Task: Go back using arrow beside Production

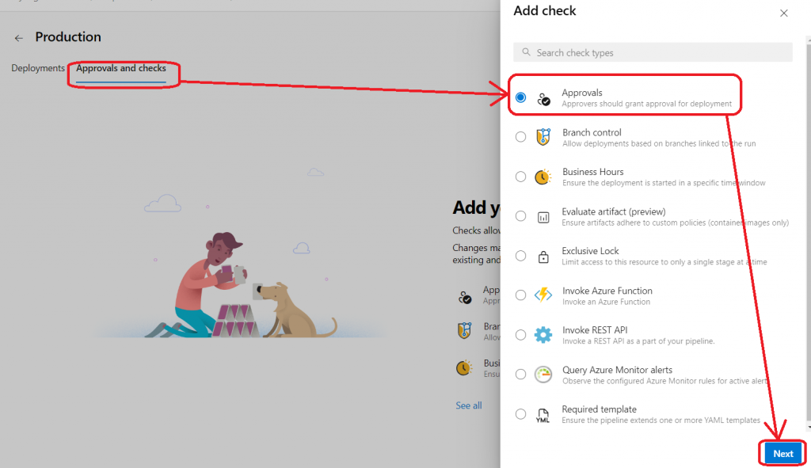Action: pos(19,38)
